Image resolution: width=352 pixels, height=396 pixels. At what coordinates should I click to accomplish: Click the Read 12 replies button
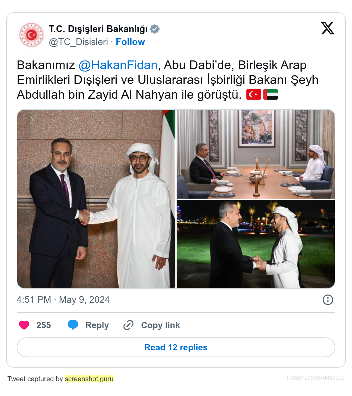pos(176,347)
